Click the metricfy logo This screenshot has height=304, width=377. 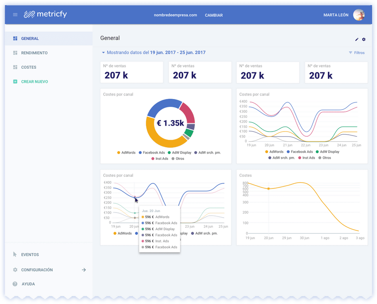[45, 14]
